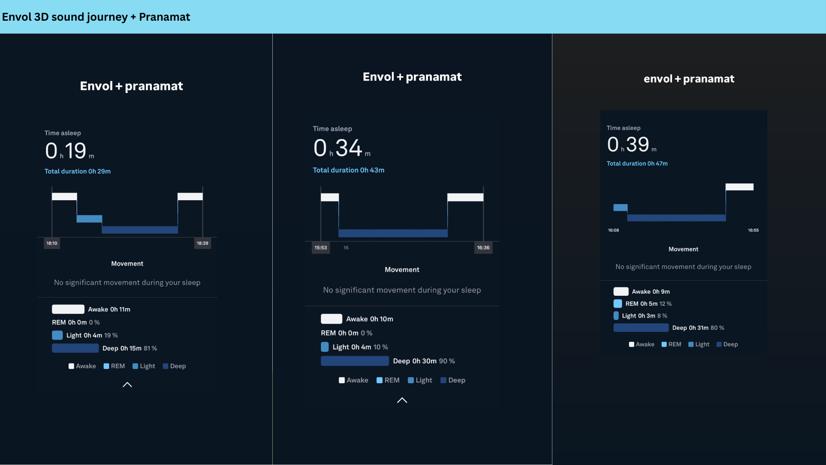Click Total duration 0h 43m link

(x=348, y=170)
